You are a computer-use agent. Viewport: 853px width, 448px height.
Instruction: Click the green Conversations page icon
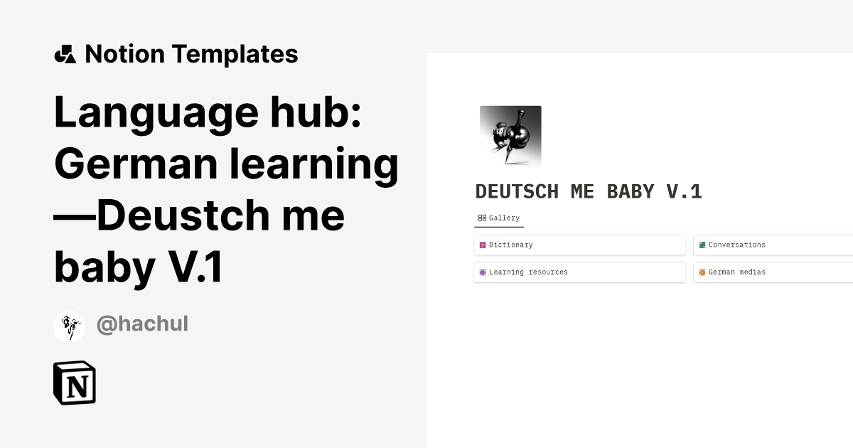pyautogui.click(x=702, y=245)
